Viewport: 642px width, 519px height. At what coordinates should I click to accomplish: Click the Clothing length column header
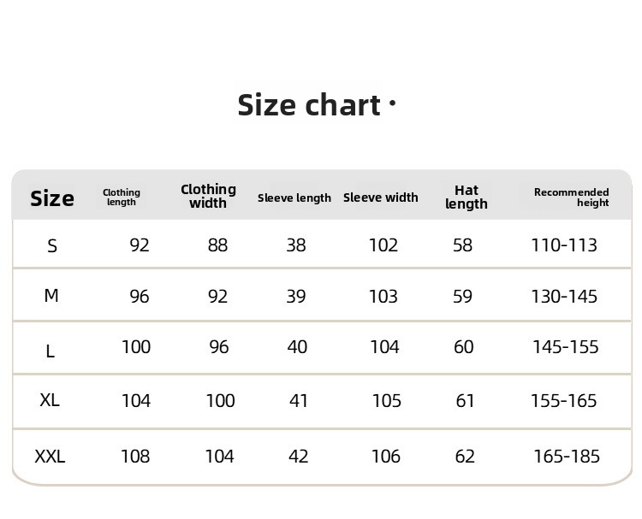(x=122, y=198)
